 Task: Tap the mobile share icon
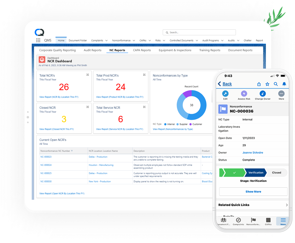point(259,84)
